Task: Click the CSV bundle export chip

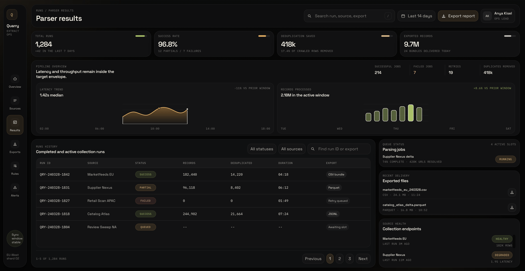Action: point(336,175)
